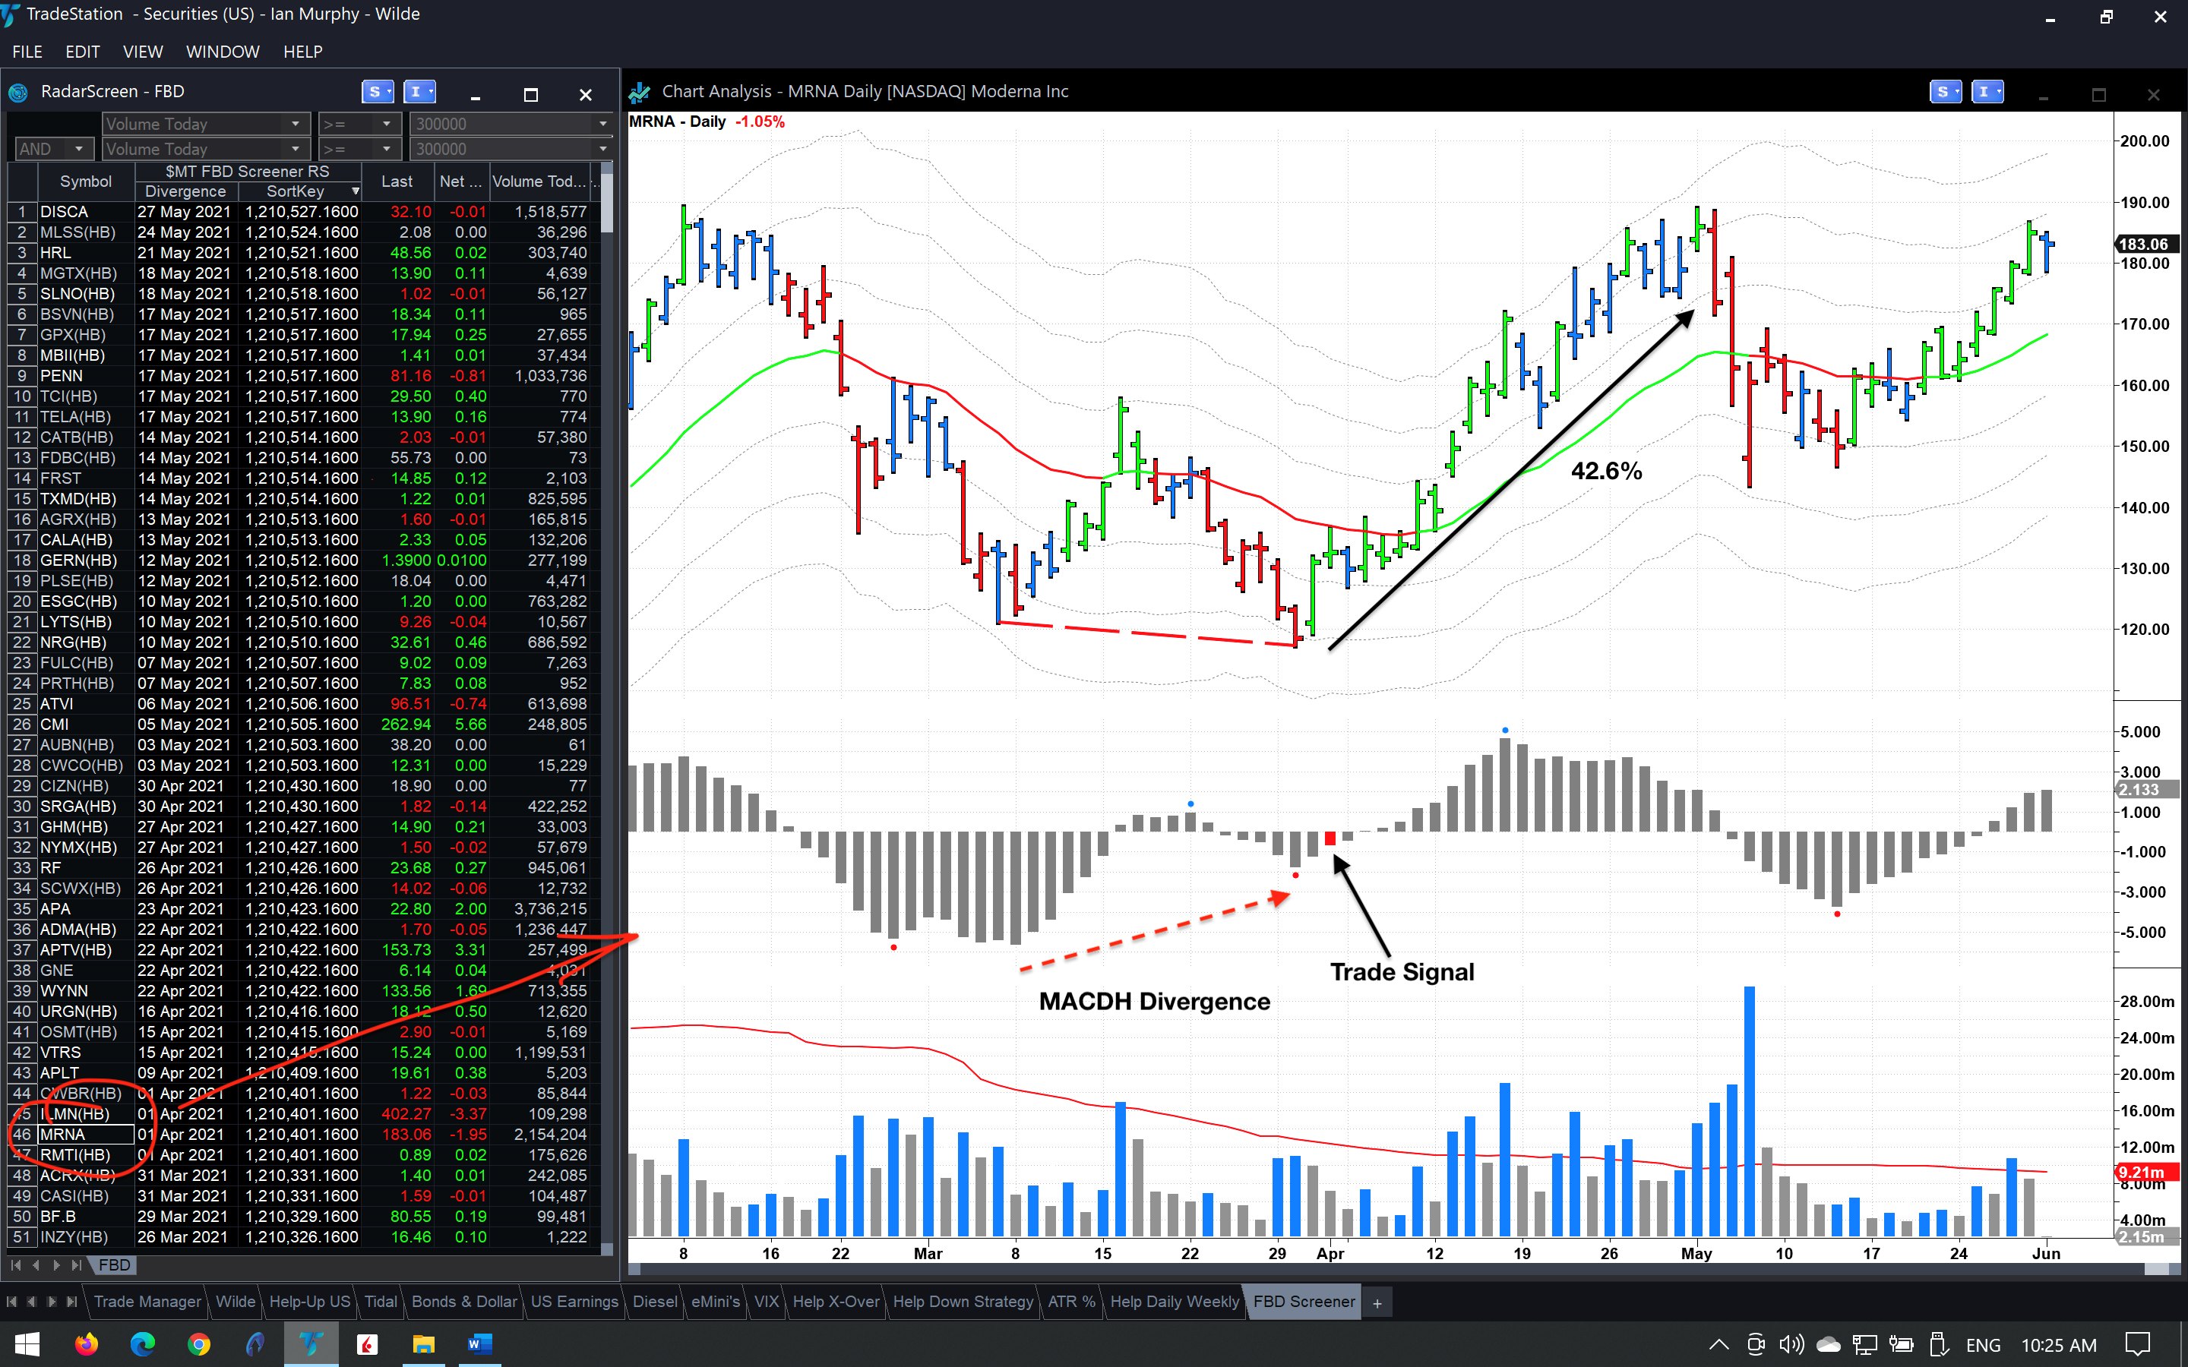This screenshot has height=1367, width=2188.
Task: Open Microsoft Word from the taskbar
Action: click(479, 1344)
